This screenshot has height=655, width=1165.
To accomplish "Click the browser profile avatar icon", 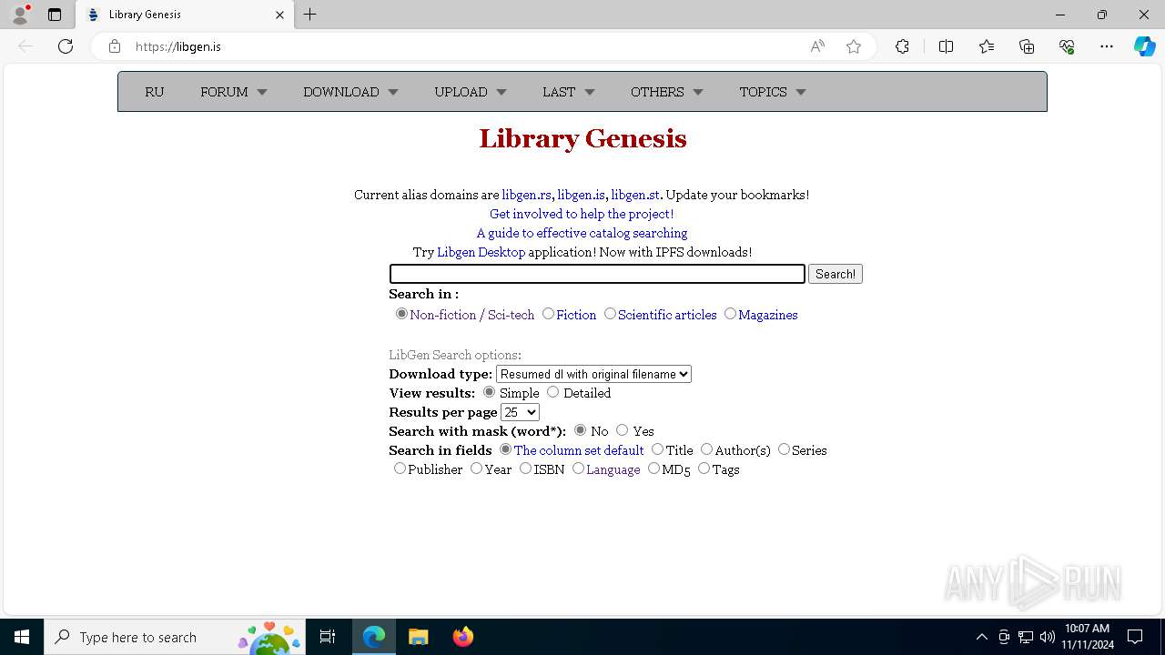I will click(x=20, y=15).
